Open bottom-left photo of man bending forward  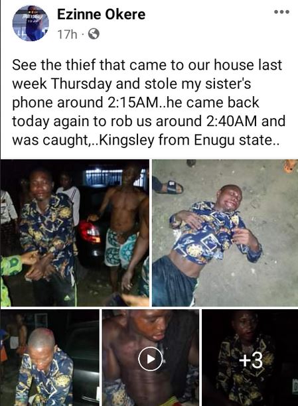pyautogui.click(x=50, y=358)
